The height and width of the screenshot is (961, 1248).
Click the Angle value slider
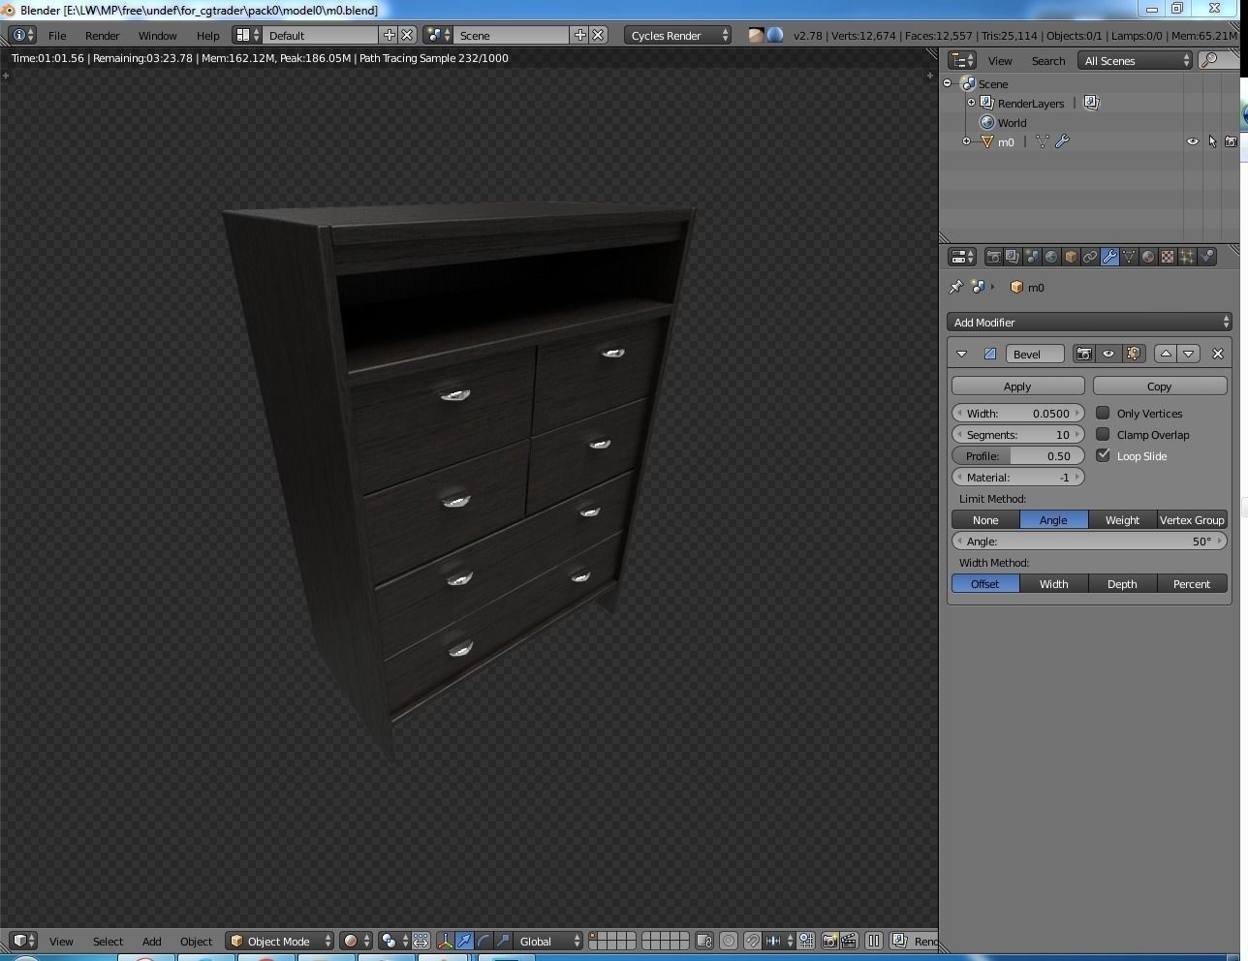pos(1089,541)
